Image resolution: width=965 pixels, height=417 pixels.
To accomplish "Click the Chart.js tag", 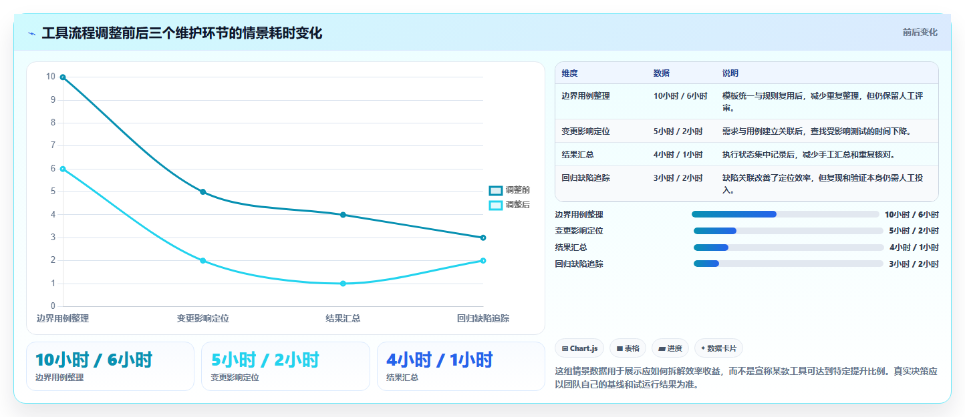I will [x=579, y=348].
